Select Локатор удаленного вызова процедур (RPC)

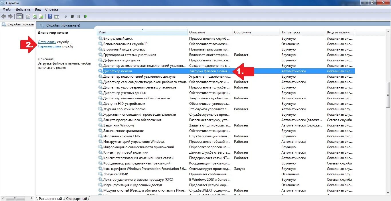click(x=138, y=180)
